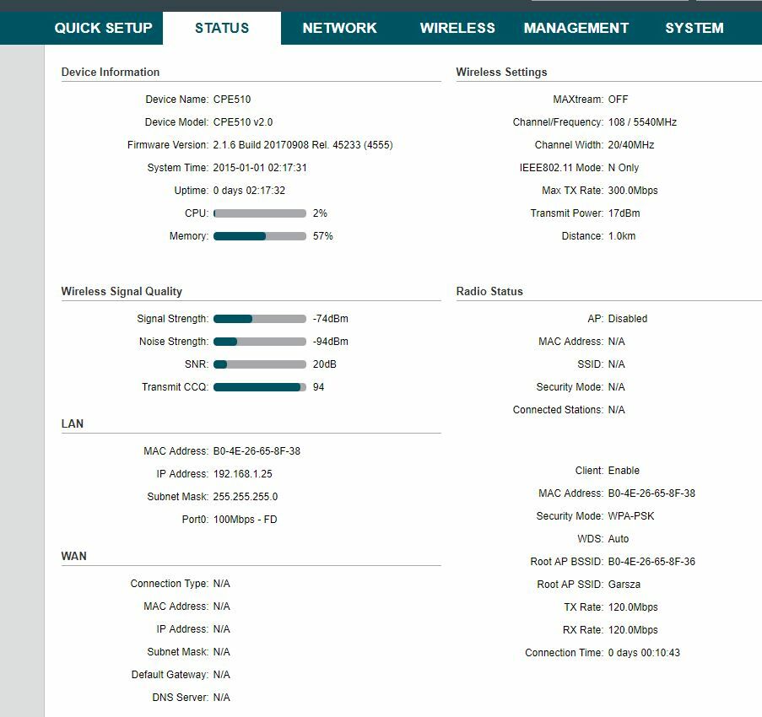Viewport: 762px width, 717px height.
Task: Click the Wireless Settings heading
Action: point(501,72)
